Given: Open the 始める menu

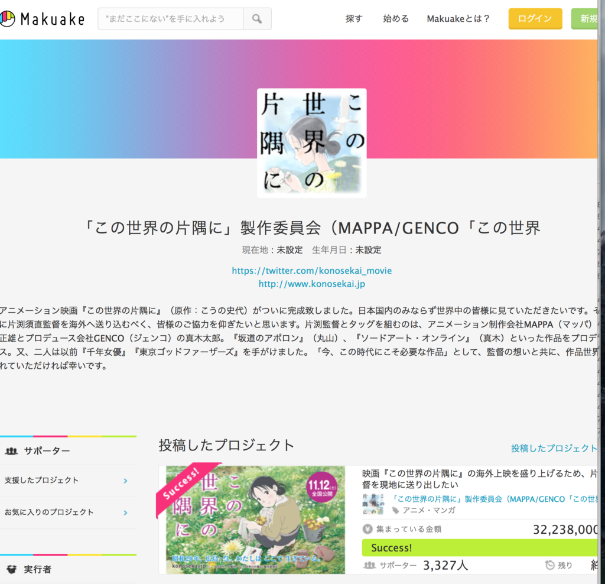Looking at the screenshot, I should pos(395,18).
